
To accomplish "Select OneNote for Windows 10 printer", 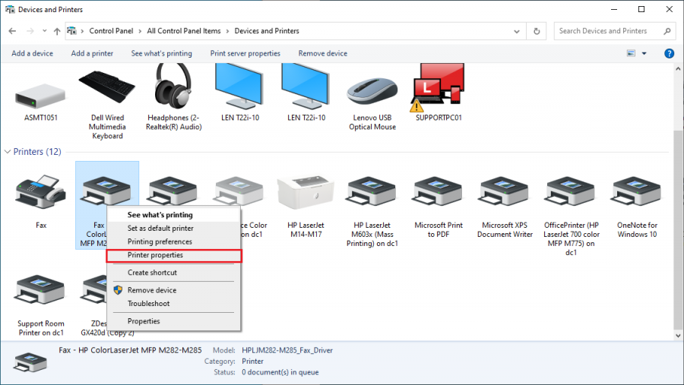I will (x=637, y=191).
